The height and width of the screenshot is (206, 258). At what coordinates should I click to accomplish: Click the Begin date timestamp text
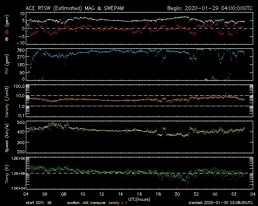click(x=210, y=8)
